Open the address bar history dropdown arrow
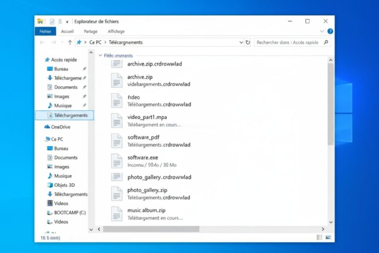This screenshot has width=379, height=253. [x=241, y=42]
